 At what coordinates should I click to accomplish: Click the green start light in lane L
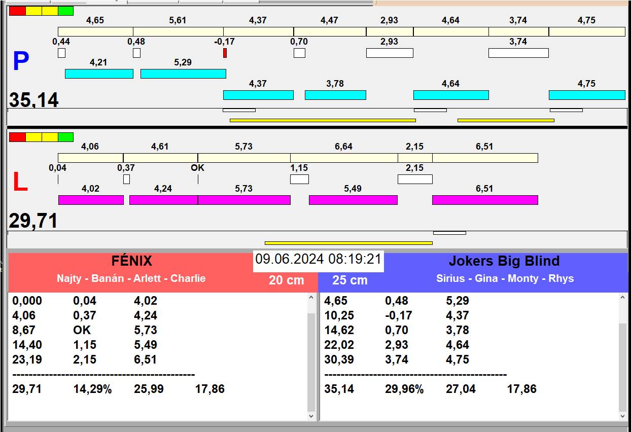[x=65, y=137]
